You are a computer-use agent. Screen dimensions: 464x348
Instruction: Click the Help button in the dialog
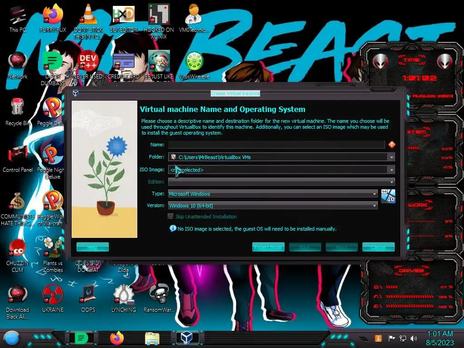coord(92,247)
